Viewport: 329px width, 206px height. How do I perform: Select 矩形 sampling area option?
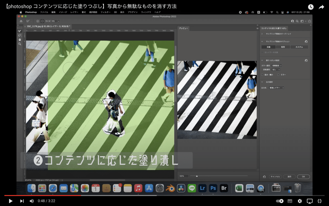coord(283,47)
